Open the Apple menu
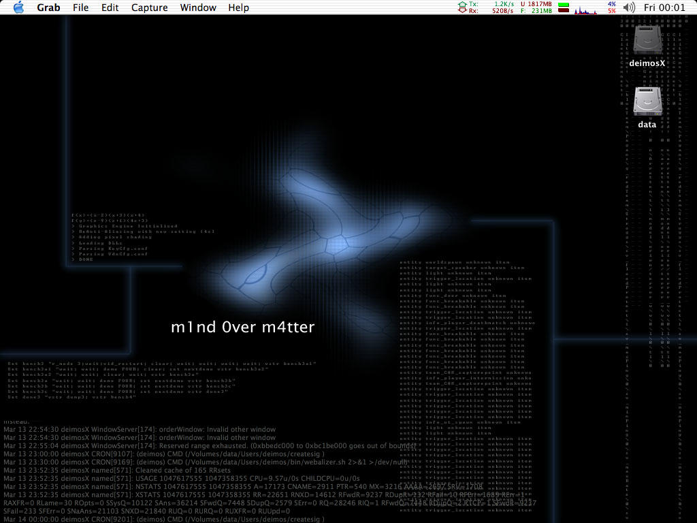Image resolution: width=697 pixels, height=523 pixels. 18,7
